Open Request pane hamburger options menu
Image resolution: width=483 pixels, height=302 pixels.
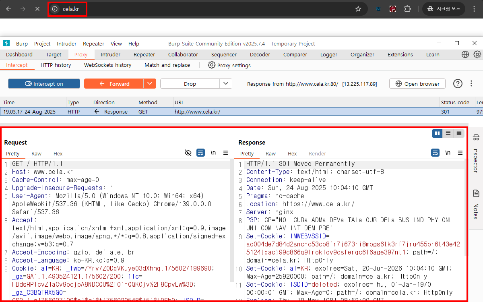(x=225, y=153)
